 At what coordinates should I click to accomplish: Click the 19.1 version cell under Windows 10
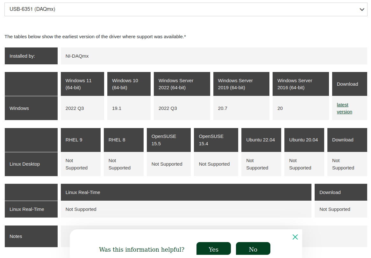tap(129, 108)
